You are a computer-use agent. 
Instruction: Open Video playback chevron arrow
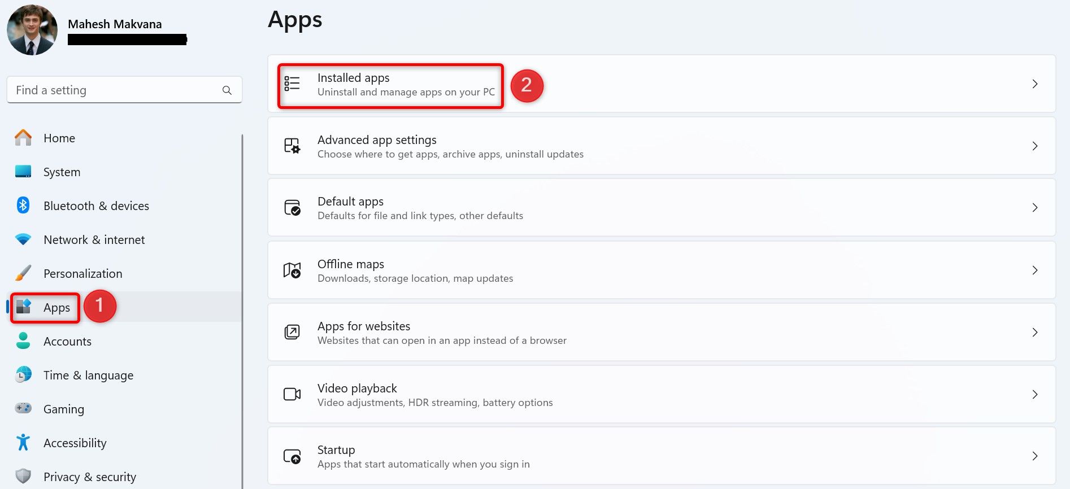point(1034,394)
